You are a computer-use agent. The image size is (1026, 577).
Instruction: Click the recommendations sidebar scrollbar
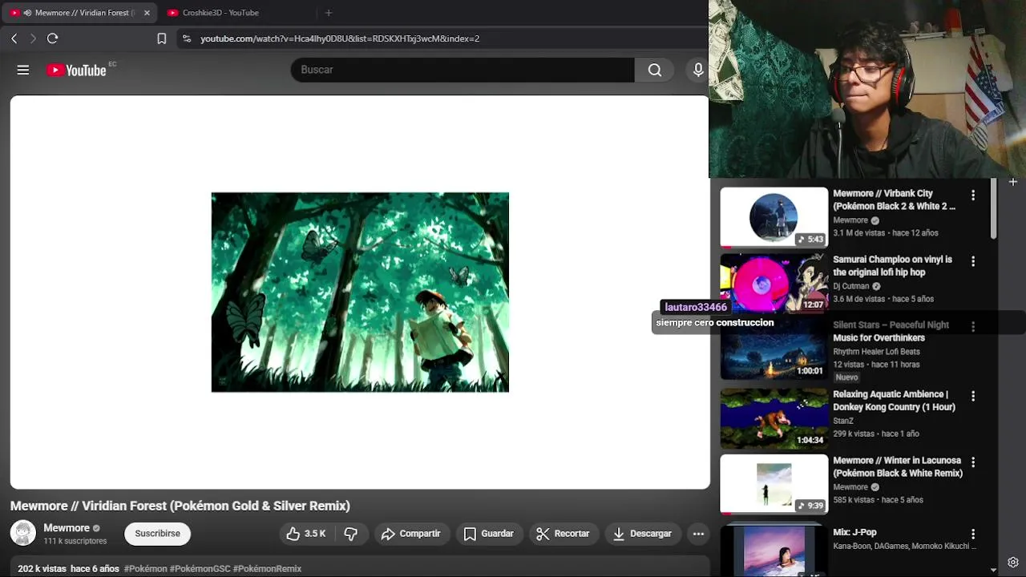click(994, 208)
